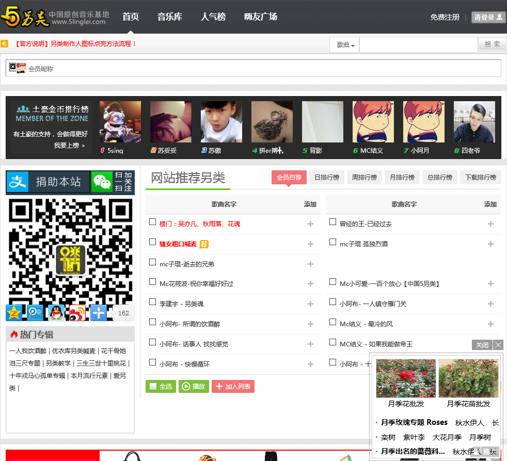Add Mc花筱波 song with plus icon

(x=310, y=283)
